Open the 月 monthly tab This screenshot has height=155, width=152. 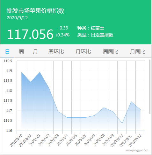[x=35, y=52]
